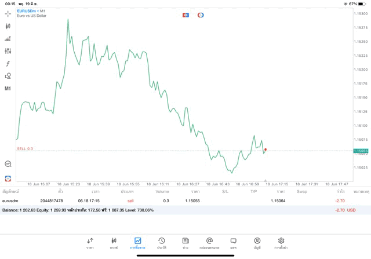Open the mailbox @ tab
This screenshot has width=371, height=259.
pyautogui.click(x=209, y=243)
